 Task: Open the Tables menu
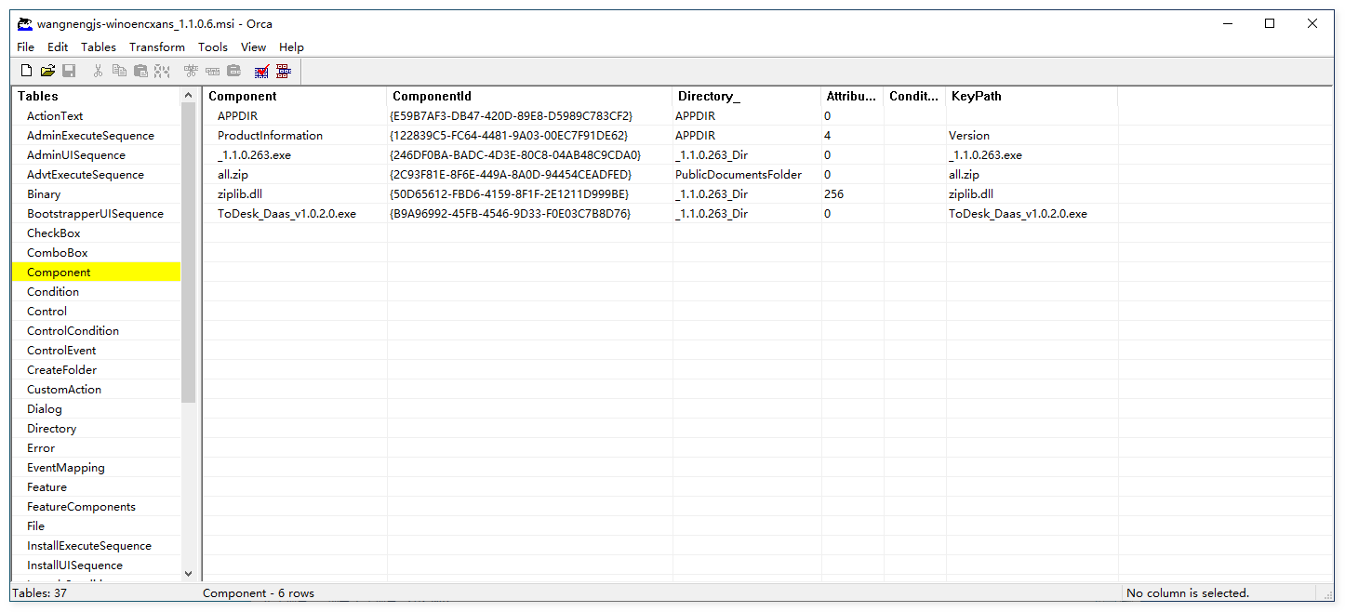99,47
